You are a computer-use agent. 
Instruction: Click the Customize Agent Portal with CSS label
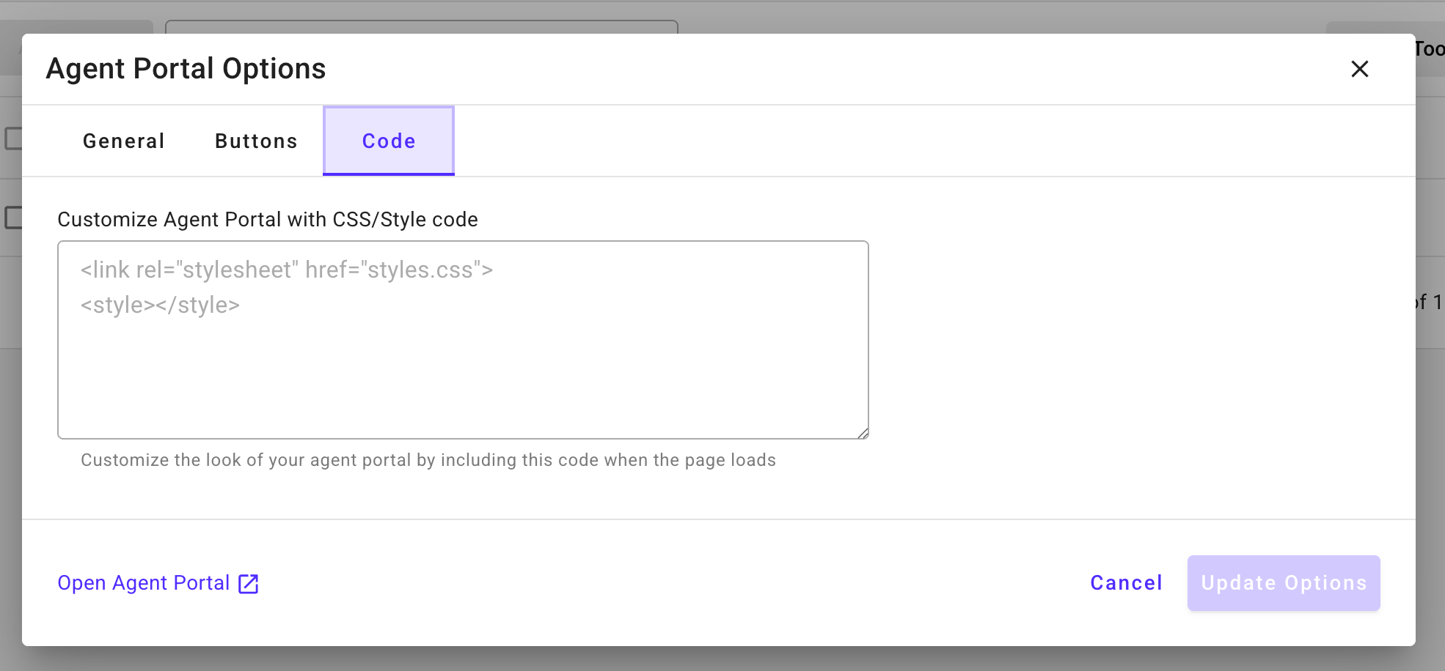coord(268,219)
